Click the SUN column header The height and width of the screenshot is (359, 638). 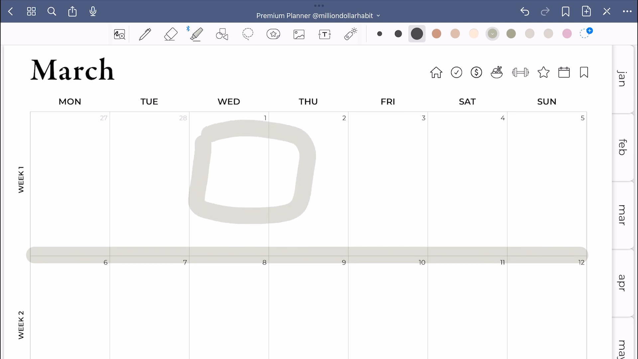(547, 101)
